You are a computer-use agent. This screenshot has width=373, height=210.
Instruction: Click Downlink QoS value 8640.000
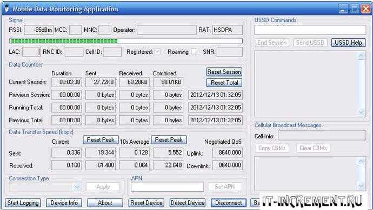point(228,165)
